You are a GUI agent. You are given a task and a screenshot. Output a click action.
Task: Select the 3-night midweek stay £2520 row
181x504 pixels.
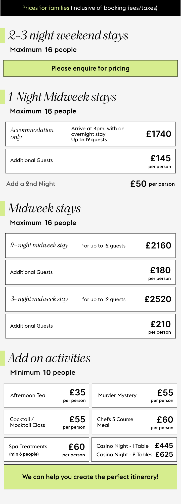point(90,299)
